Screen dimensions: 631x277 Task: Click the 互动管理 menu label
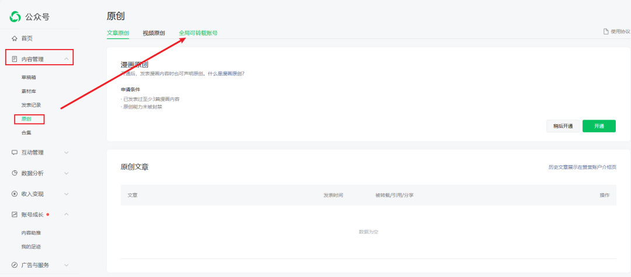click(33, 153)
